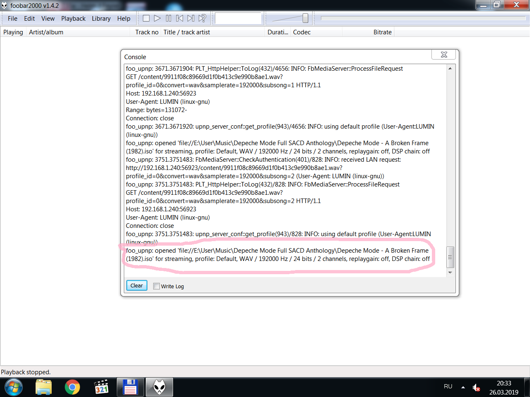This screenshot has height=397, width=530.
Task: Sort by Title / track artist column
Action: (213, 32)
